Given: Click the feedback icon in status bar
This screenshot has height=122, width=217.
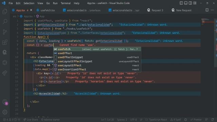Looking at the screenshot, I should 206,120.
